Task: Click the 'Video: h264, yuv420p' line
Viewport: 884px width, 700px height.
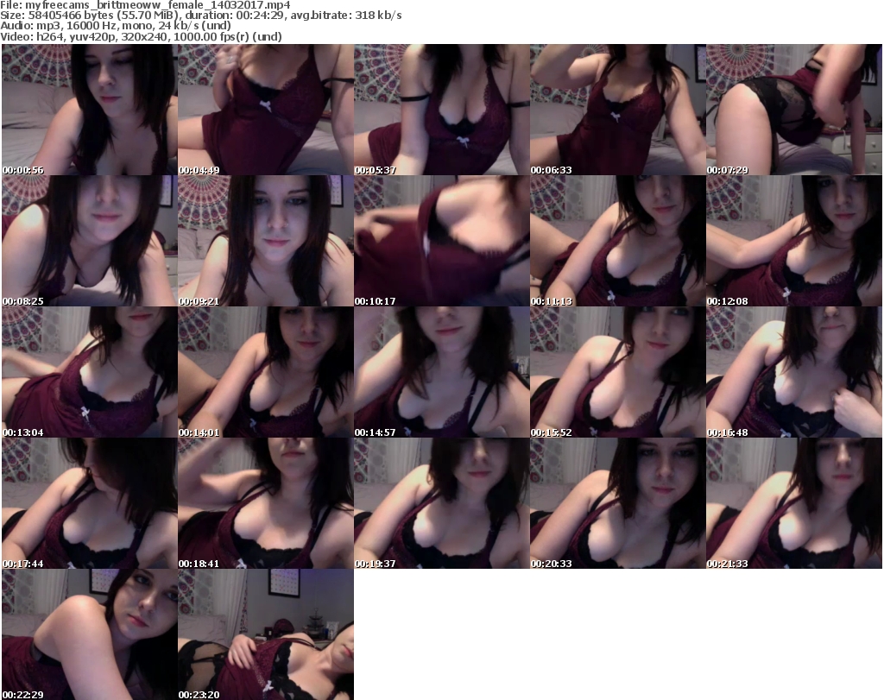Action: pyautogui.click(x=141, y=36)
